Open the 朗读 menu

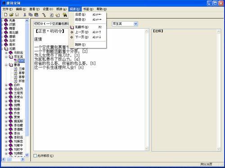tap(61, 9)
